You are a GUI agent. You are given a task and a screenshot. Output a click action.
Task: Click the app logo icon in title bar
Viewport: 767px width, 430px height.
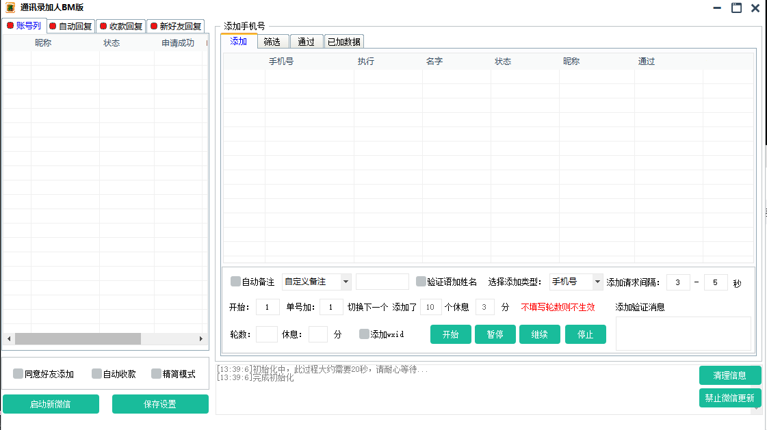10,8
